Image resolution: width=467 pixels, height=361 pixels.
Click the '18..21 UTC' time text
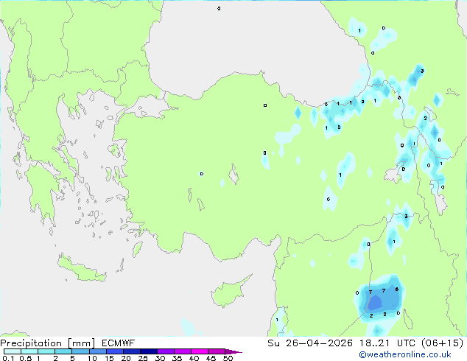(389, 343)
